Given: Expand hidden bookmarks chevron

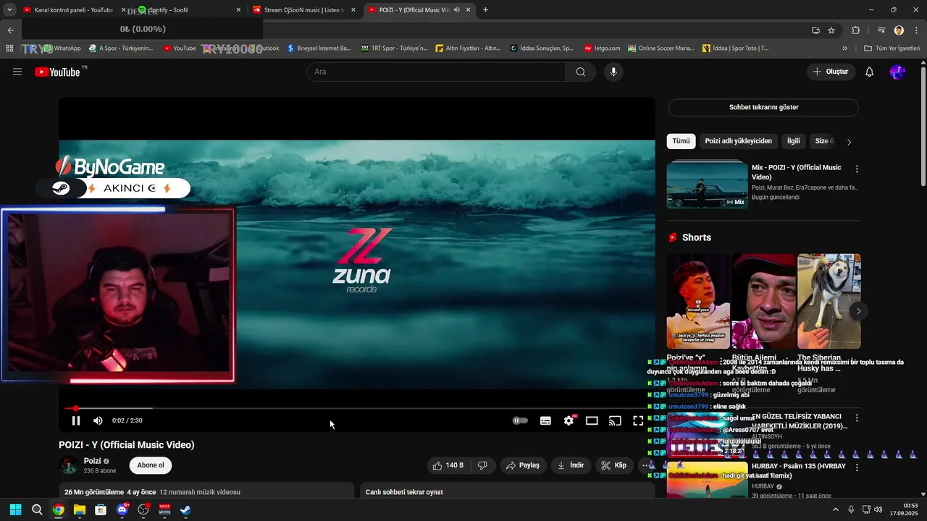Looking at the screenshot, I should tap(844, 48).
